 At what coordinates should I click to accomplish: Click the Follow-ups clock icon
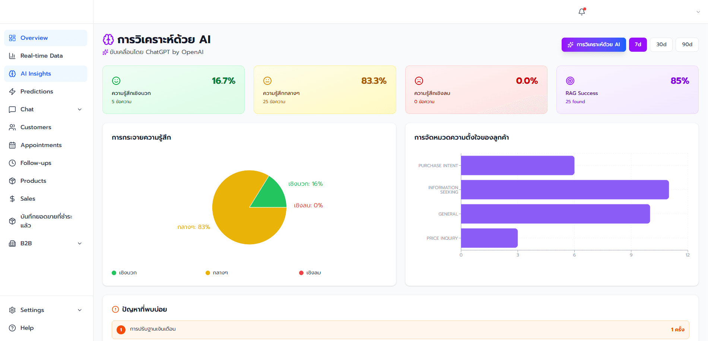(12, 163)
